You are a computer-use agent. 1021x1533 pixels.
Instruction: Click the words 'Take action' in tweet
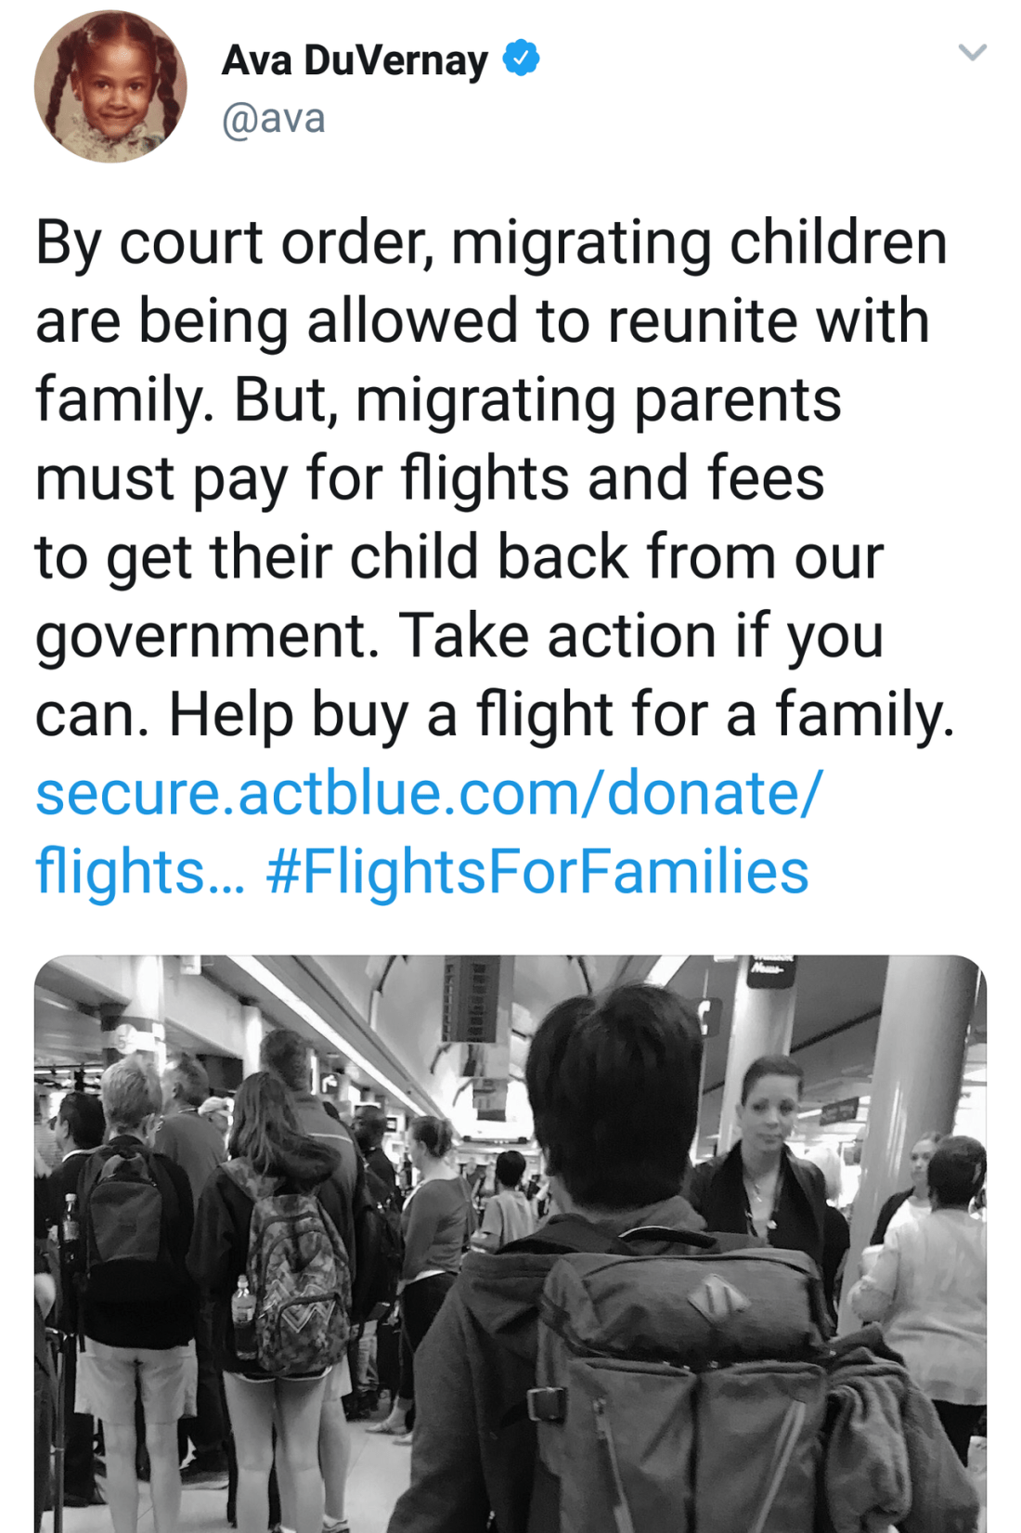point(556,636)
